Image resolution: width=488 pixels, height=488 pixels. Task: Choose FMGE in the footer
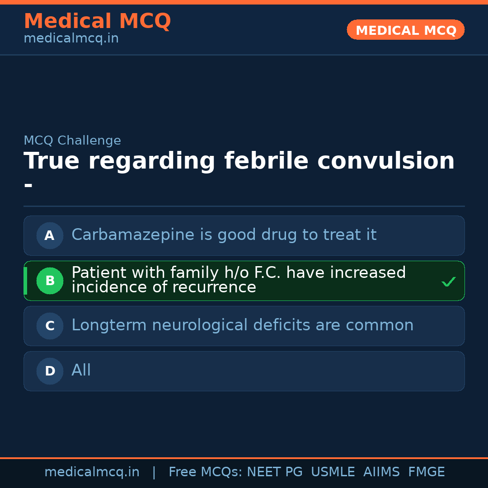[x=426, y=472]
